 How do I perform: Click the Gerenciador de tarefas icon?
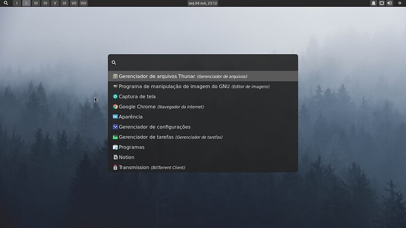[x=115, y=137]
